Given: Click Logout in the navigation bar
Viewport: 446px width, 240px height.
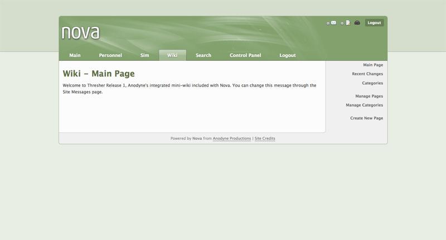Looking at the screenshot, I should 288,55.
